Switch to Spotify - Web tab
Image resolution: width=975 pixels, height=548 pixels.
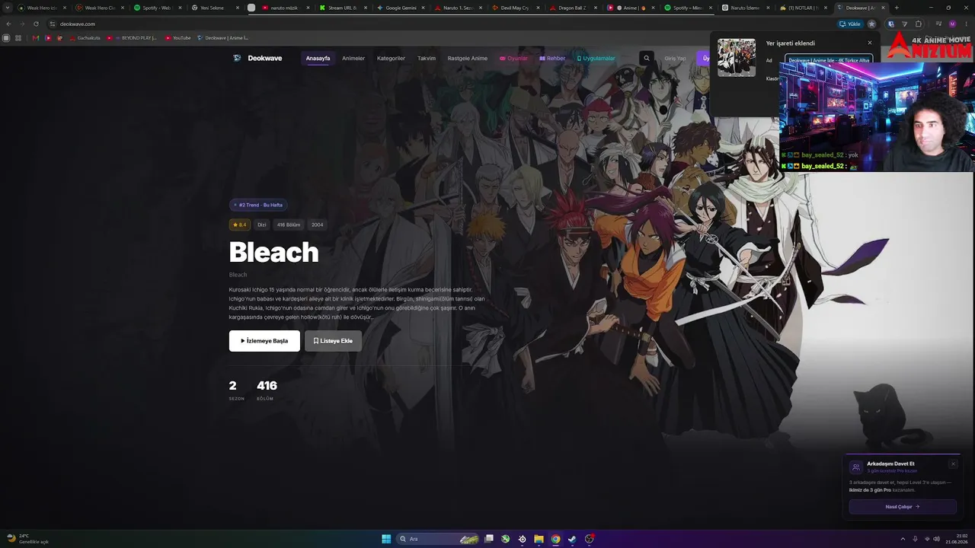(x=158, y=8)
